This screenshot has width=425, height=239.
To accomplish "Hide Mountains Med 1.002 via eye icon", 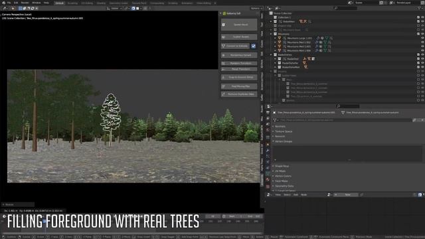I will point(422,42).
